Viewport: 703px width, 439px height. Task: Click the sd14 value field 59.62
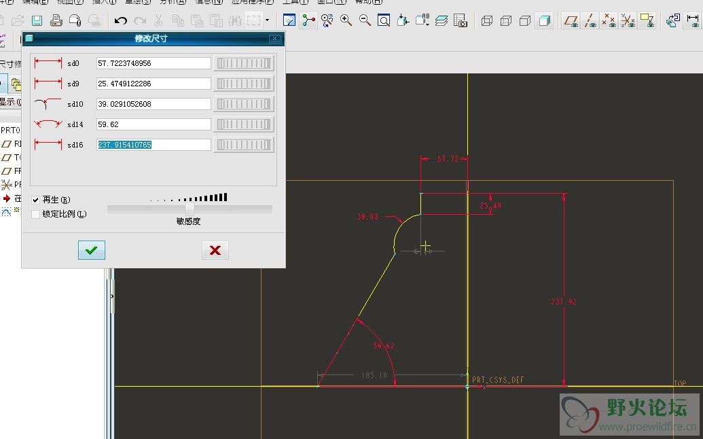tap(154, 124)
